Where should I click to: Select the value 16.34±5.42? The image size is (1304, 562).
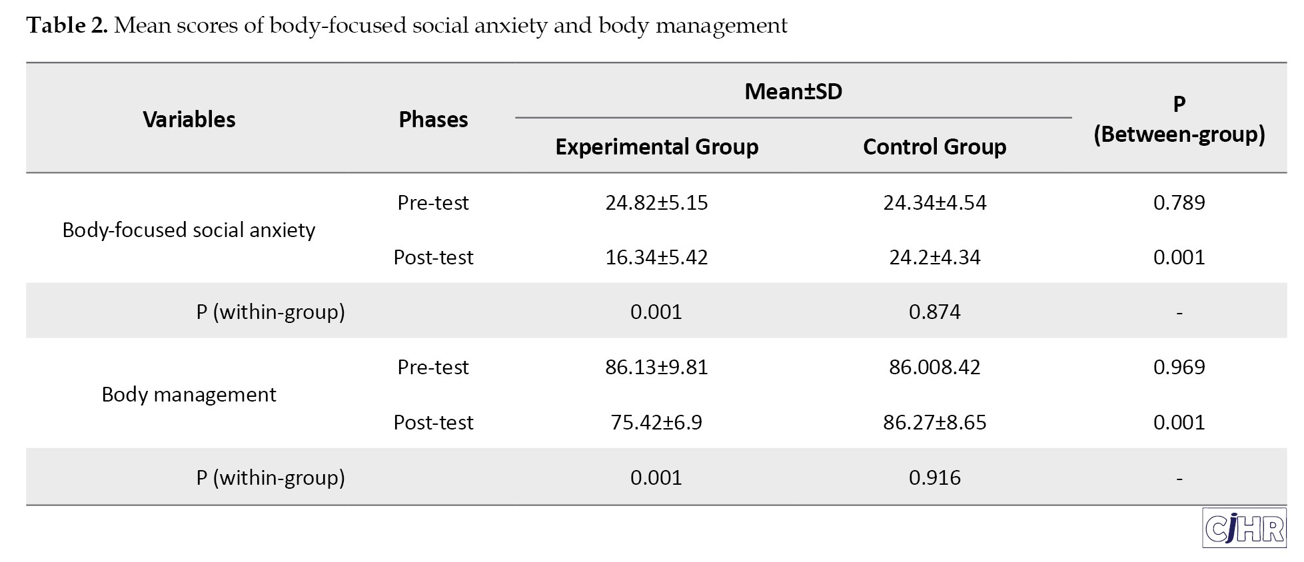[656, 258]
